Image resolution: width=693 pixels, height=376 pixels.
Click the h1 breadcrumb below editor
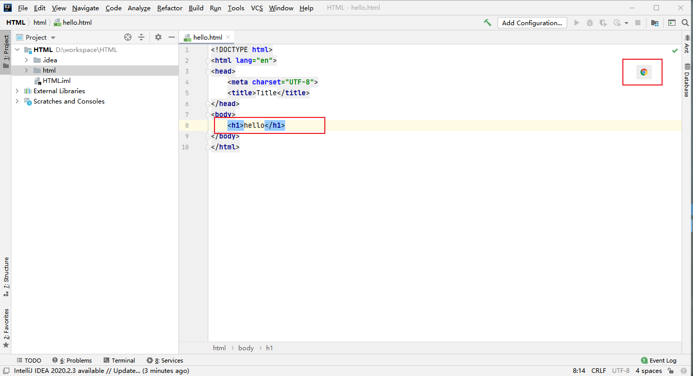(x=270, y=348)
